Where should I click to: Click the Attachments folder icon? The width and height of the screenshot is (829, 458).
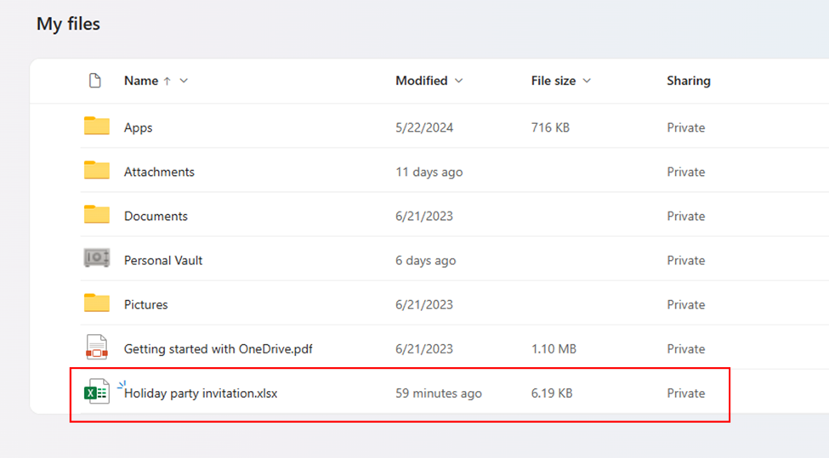tap(97, 171)
